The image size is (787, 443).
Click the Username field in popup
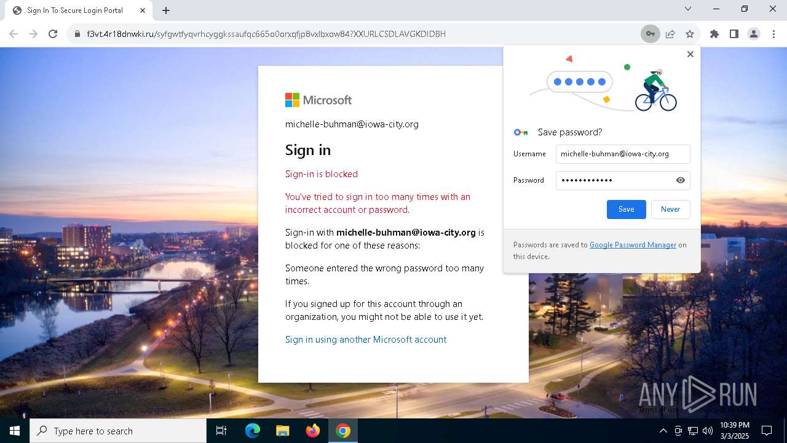click(623, 154)
